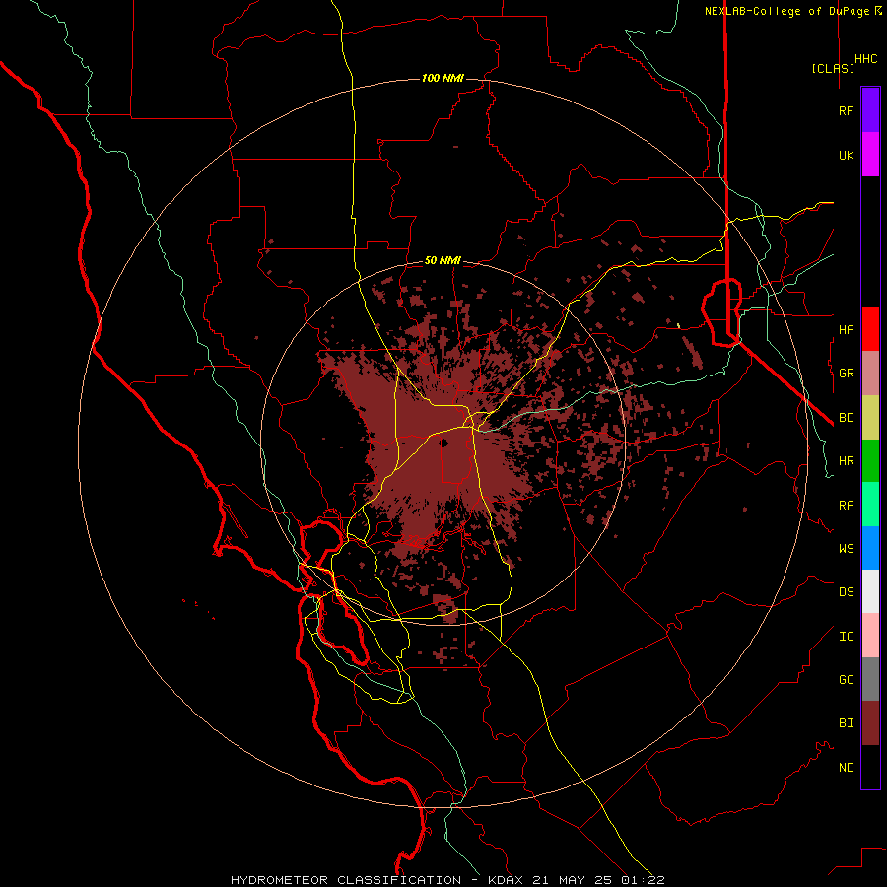Click the 'HR' legend label
The image size is (887, 887).
click(846, 461)
